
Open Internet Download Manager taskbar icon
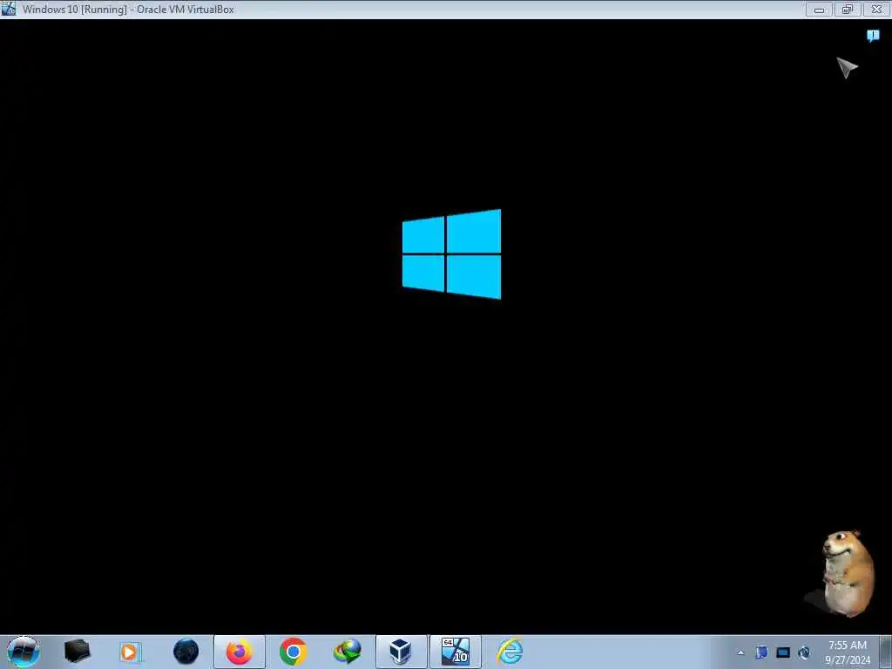(347, 652)
